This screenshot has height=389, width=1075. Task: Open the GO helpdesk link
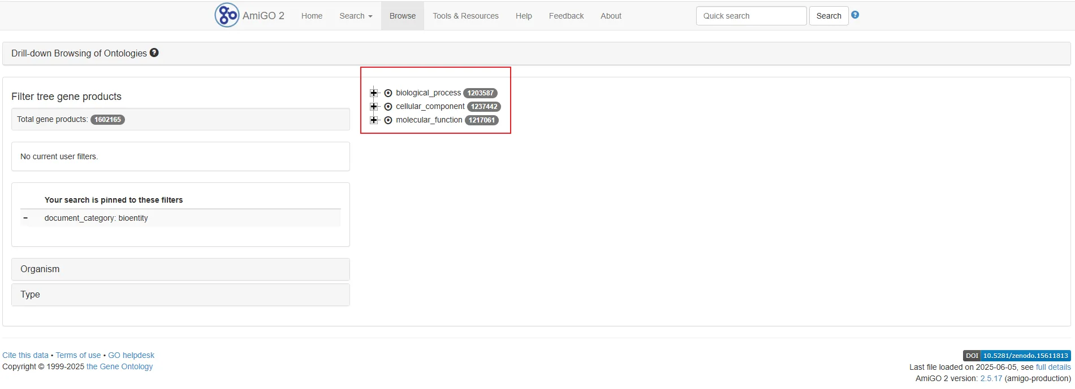(x=131, y=355)
